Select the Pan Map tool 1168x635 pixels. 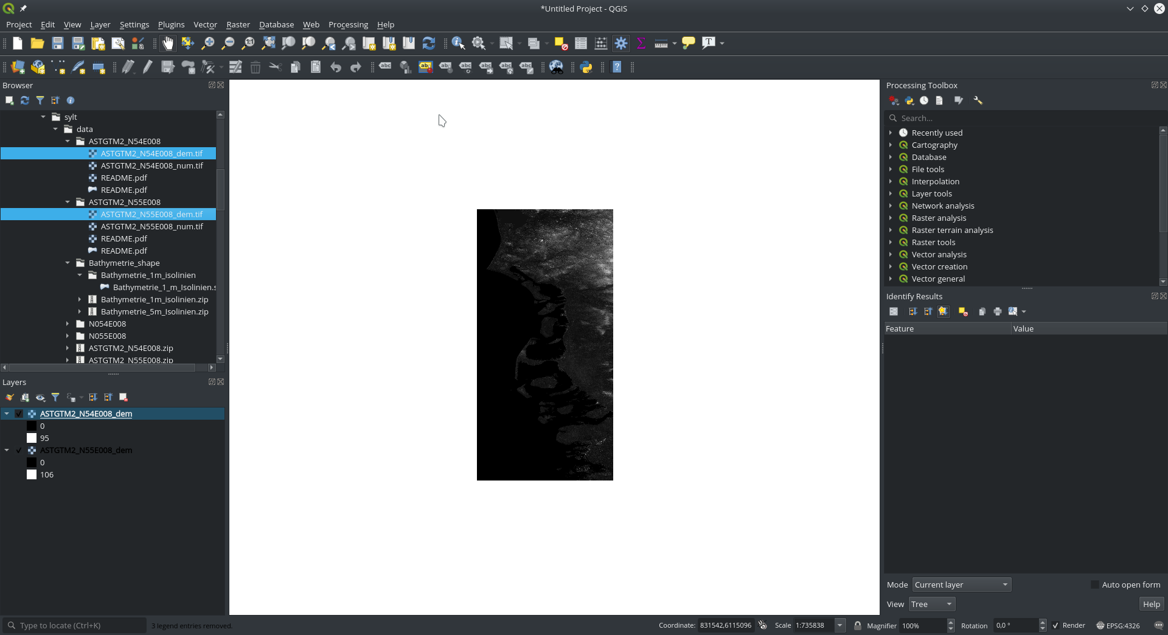[x=167, y=43]
